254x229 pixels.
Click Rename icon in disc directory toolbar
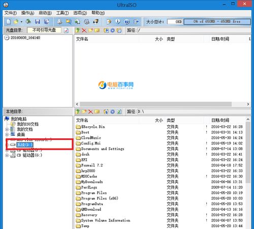[x=97, y=31]
